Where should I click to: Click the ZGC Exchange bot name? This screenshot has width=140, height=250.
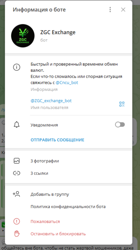(58, 32)
